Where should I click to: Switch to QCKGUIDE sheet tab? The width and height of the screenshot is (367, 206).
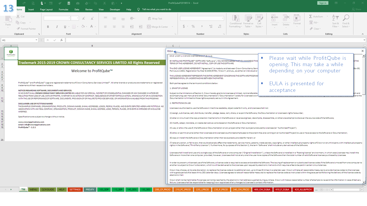click(x=48, y=189)
